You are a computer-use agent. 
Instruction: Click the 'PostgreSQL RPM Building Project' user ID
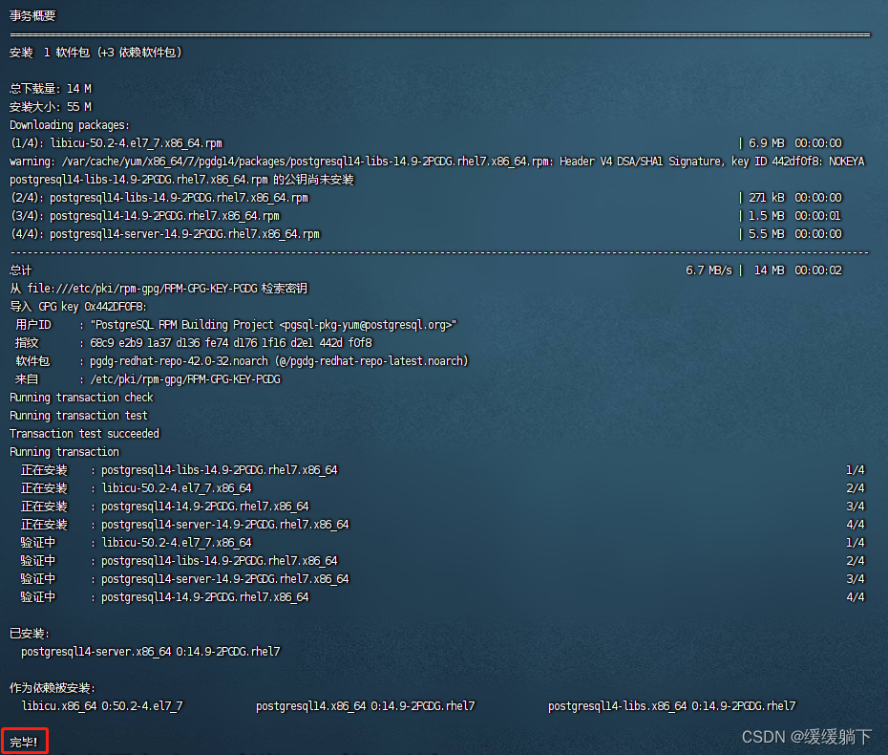point(273,325)
